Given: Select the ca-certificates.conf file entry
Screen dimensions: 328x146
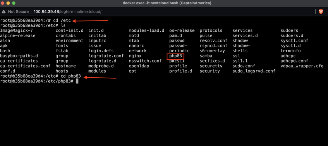Looking at the screenshot, I should tap(25, 66).
